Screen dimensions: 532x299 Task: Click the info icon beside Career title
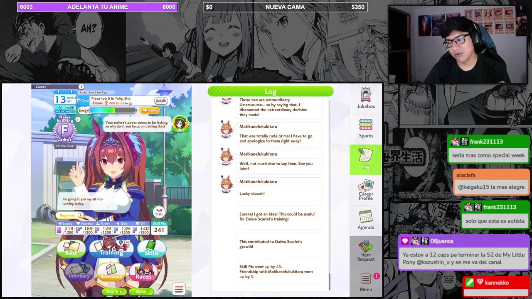[81, 86]
